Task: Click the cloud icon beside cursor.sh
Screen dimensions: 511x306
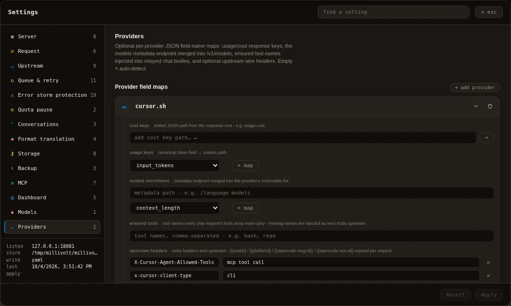Action: click(x=124, y=106)
